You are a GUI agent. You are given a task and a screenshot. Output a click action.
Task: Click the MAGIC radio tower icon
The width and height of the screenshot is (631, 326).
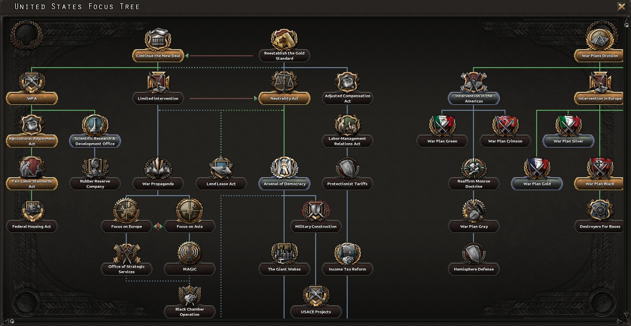click(x=190, y=253)
